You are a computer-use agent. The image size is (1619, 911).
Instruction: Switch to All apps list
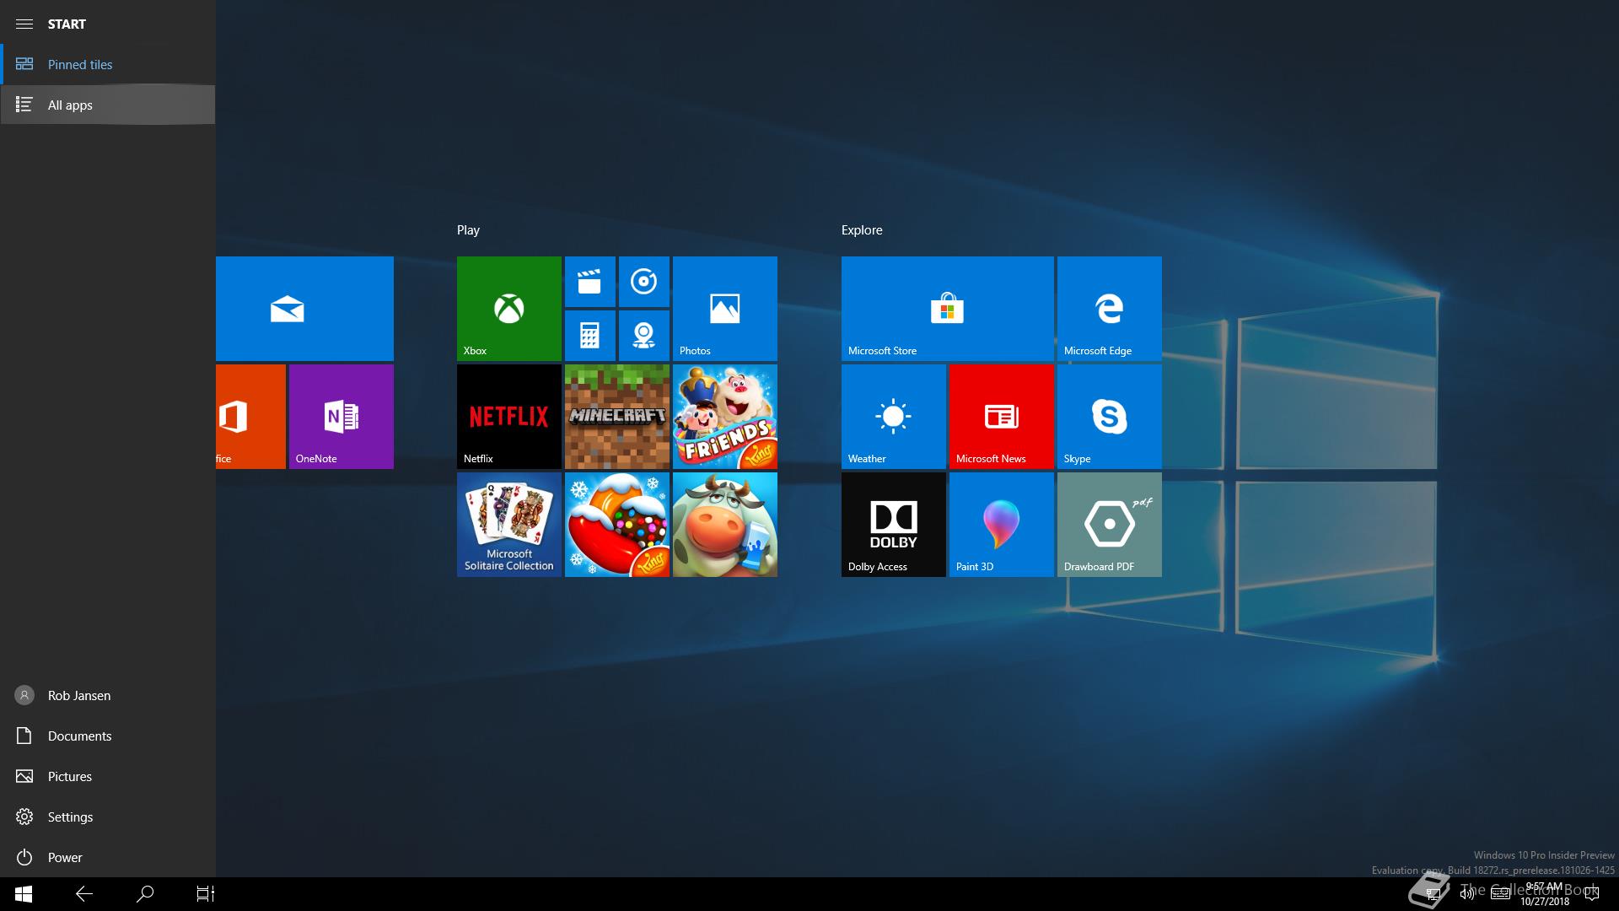click(108, 105)
